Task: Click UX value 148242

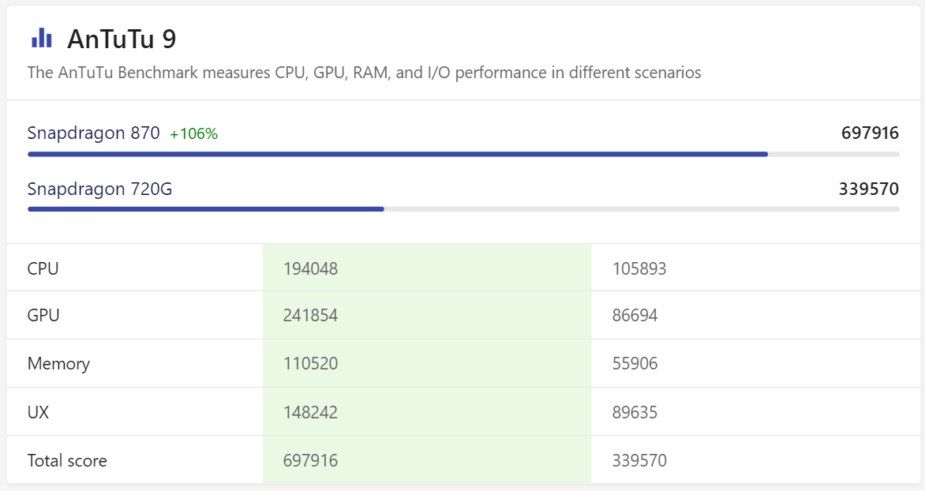Action: pyautogui.click(x=310, y=412)
